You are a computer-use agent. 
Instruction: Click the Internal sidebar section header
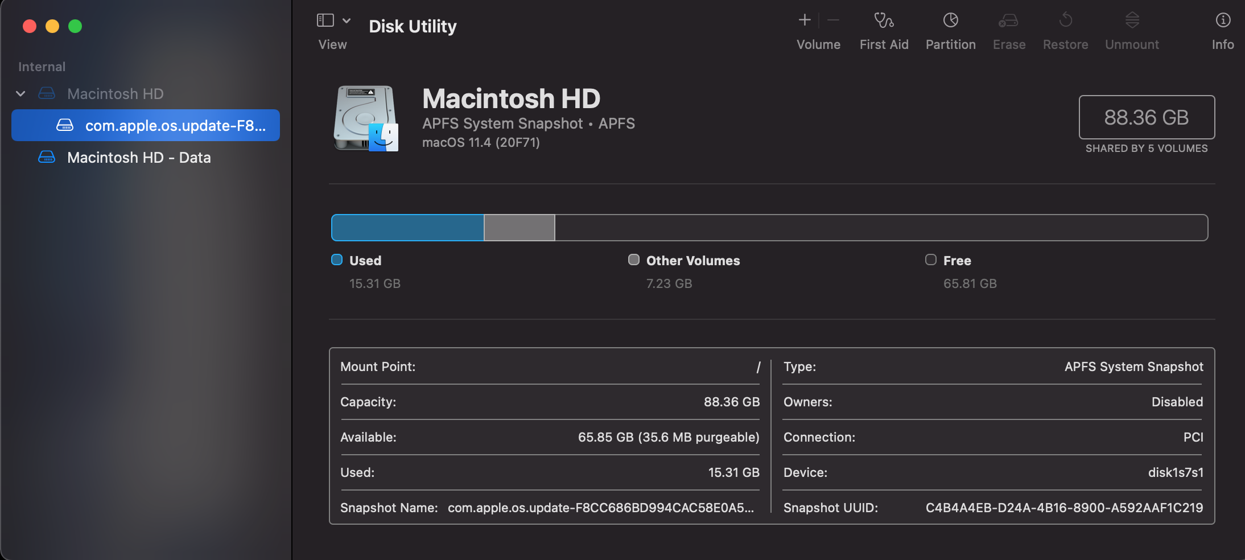tap(42, 67)
